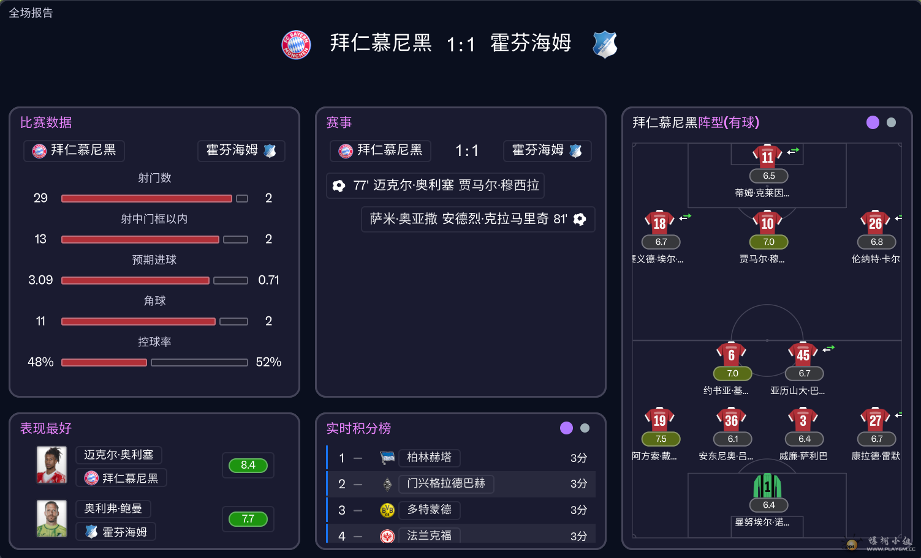Screen dimensions: 921x558
Task: Open the 拜仁慕尼黑阵型(有球) panel title
Action: coord(695,122)
